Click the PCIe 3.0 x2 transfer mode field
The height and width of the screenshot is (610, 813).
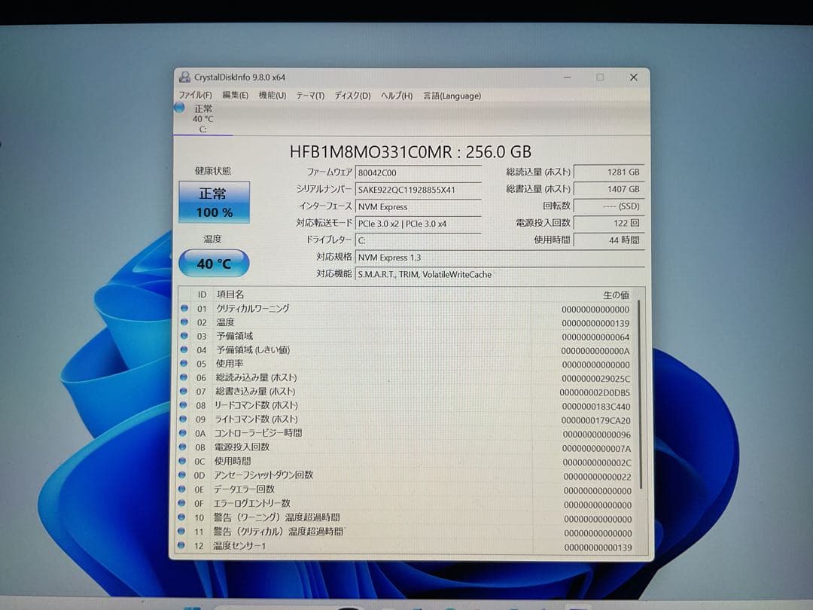click(x=419, y=224)
